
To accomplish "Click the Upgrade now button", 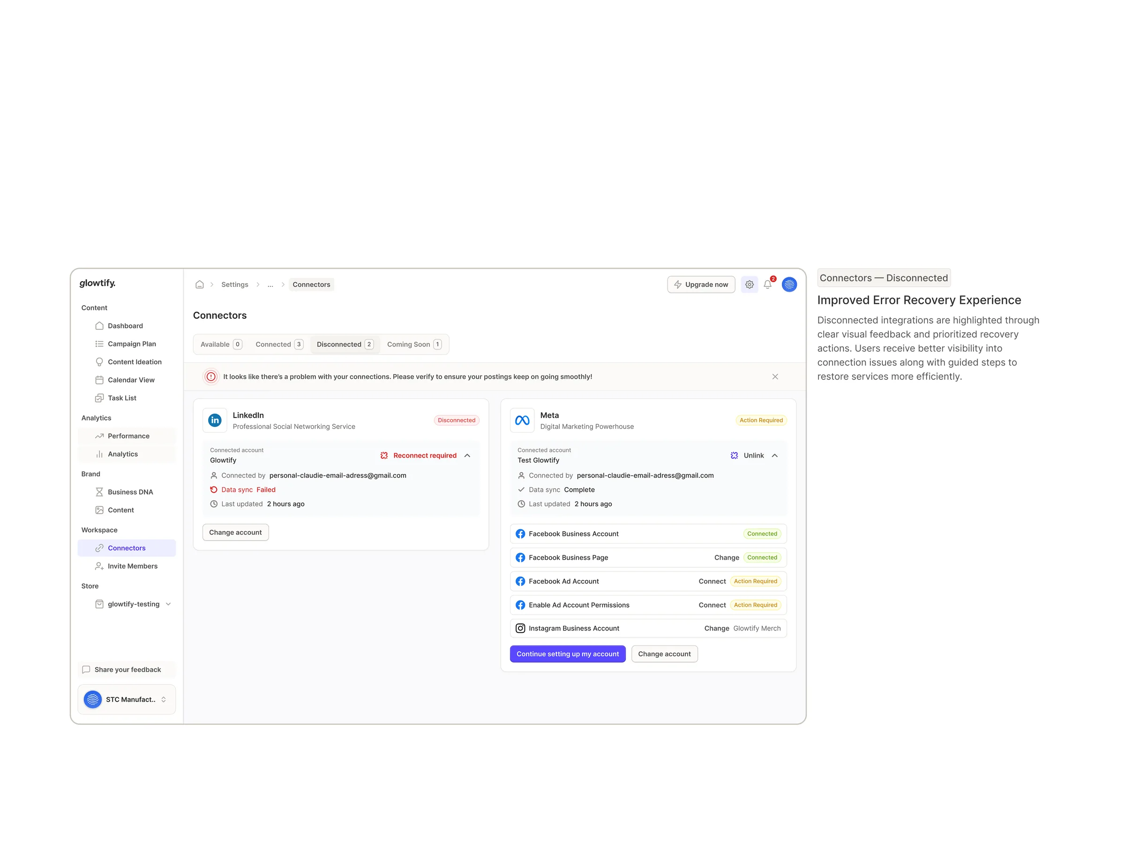I will point(701,284).
